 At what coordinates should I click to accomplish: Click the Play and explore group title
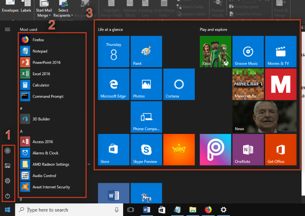[213, 30]
